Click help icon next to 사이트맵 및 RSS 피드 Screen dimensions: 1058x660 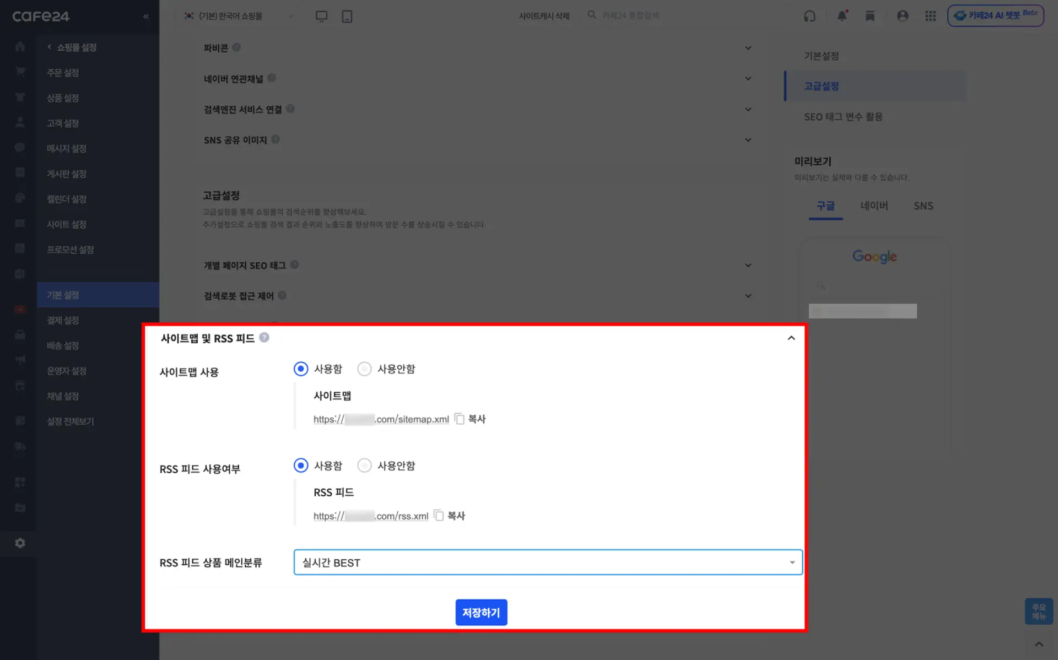[264, 337]
